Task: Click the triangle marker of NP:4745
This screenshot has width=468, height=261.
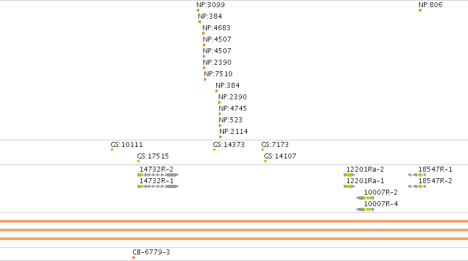Action: 221,114
